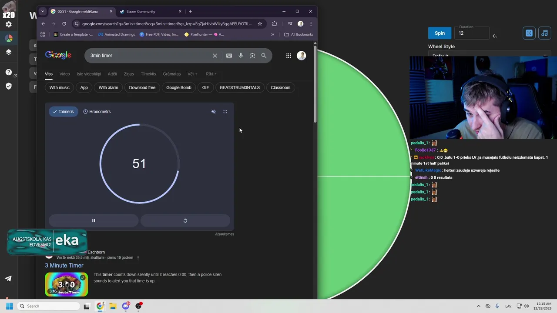The width and height of the screenshot is (557, 313).
Task: Bookmark this page with the star icon
Action: tap(260, 24)
